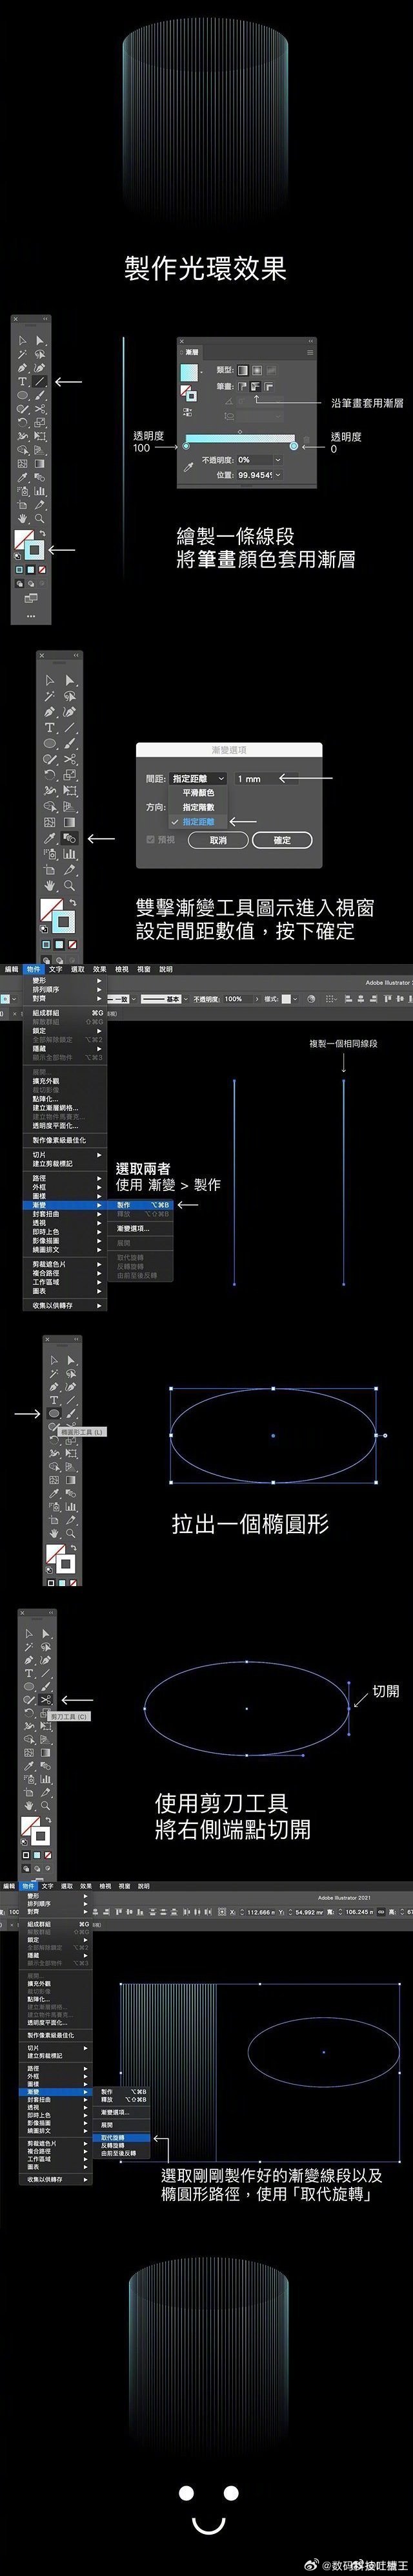Toggle freeform gradient type in 漸層 panel
Viewport: 413px width, 2576px height.
coord(271,370)
